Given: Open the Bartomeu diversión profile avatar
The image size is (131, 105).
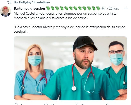Looking at the screenshot, I should point(5,11).
